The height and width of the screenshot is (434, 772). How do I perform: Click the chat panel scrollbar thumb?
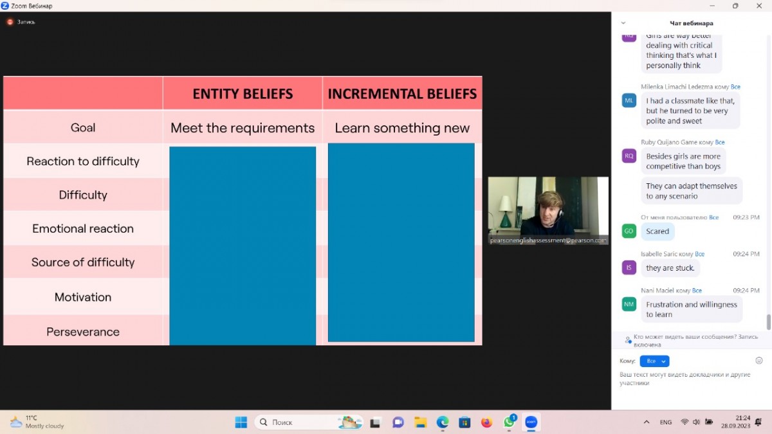pos(767,321)
